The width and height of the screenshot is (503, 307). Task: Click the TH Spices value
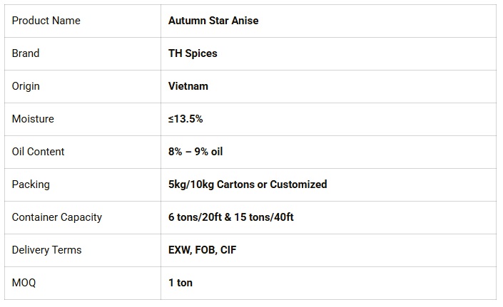coord(193,53)
